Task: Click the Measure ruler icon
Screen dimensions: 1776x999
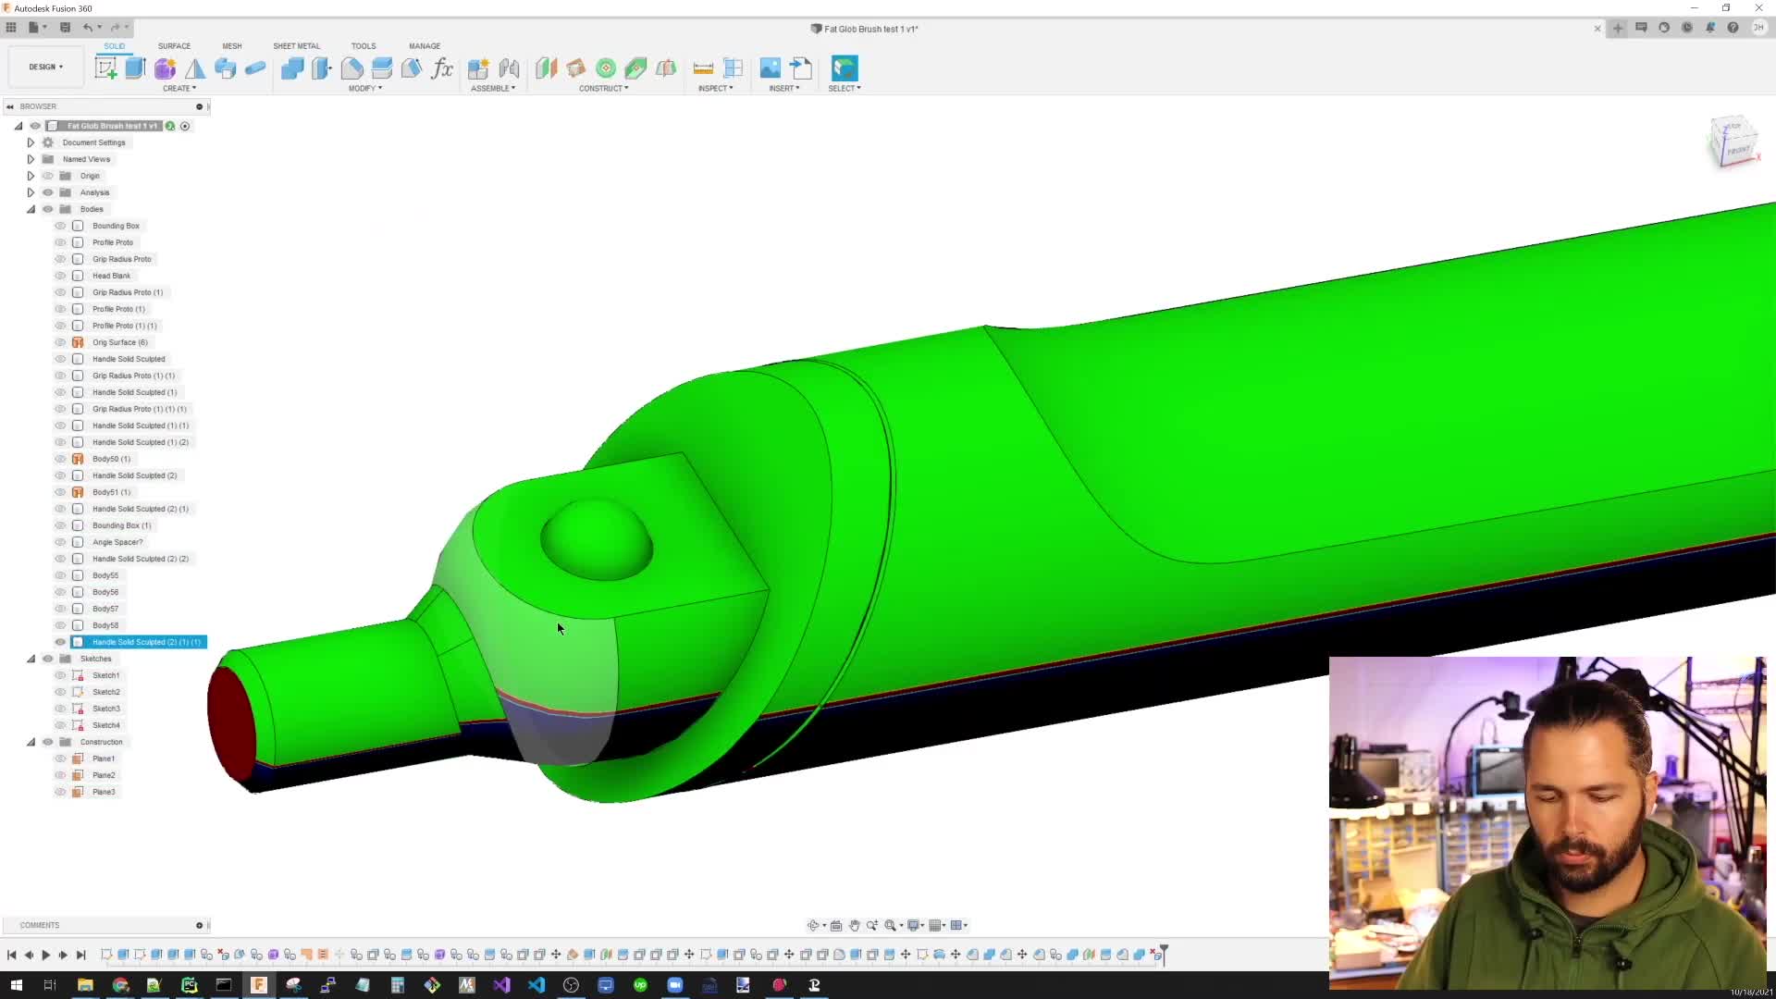Action: point(703,68)
